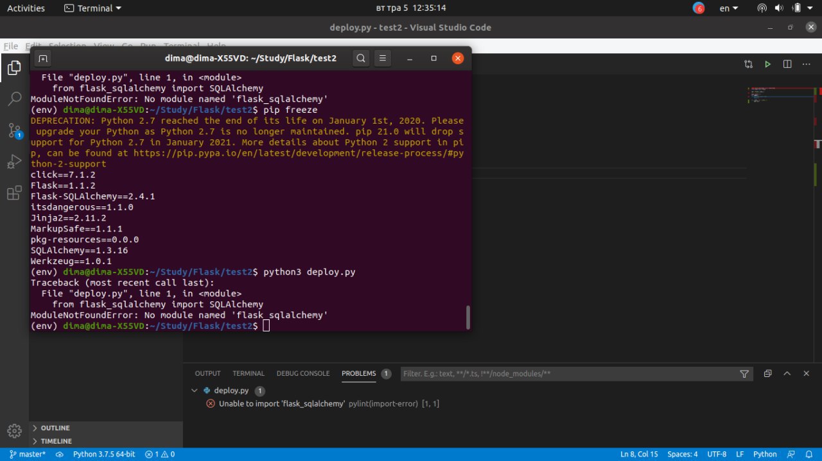
Task: Click the MarkupSafe==1.1.1 line in terminal
Action: (x=76, y=229)
